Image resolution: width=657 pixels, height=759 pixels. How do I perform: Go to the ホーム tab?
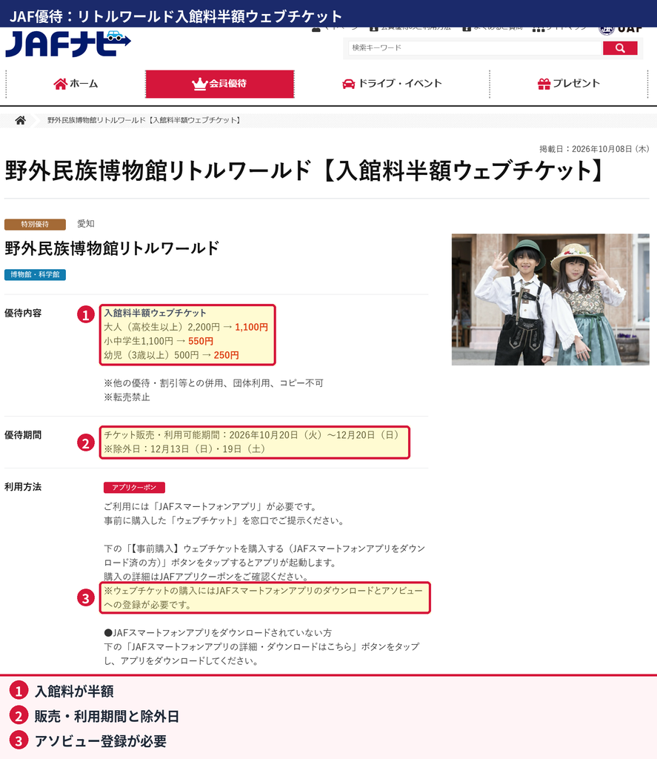76,84
